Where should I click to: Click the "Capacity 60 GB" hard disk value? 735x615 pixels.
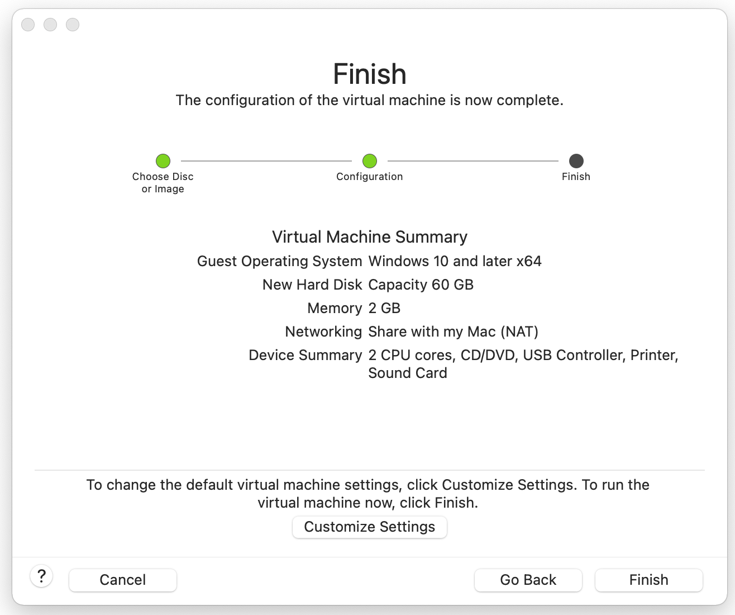(x=421, y=285)
